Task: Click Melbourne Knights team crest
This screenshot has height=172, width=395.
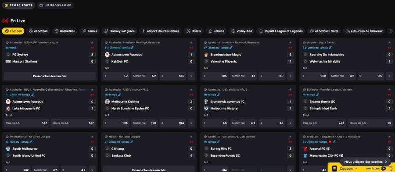Action: (x=107, y=102)
